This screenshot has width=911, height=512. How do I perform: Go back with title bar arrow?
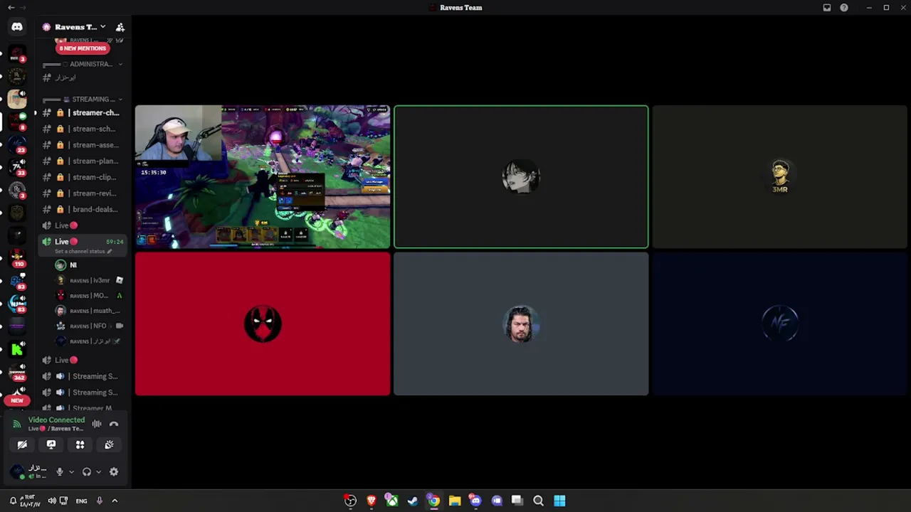click(x=11, y=8)
